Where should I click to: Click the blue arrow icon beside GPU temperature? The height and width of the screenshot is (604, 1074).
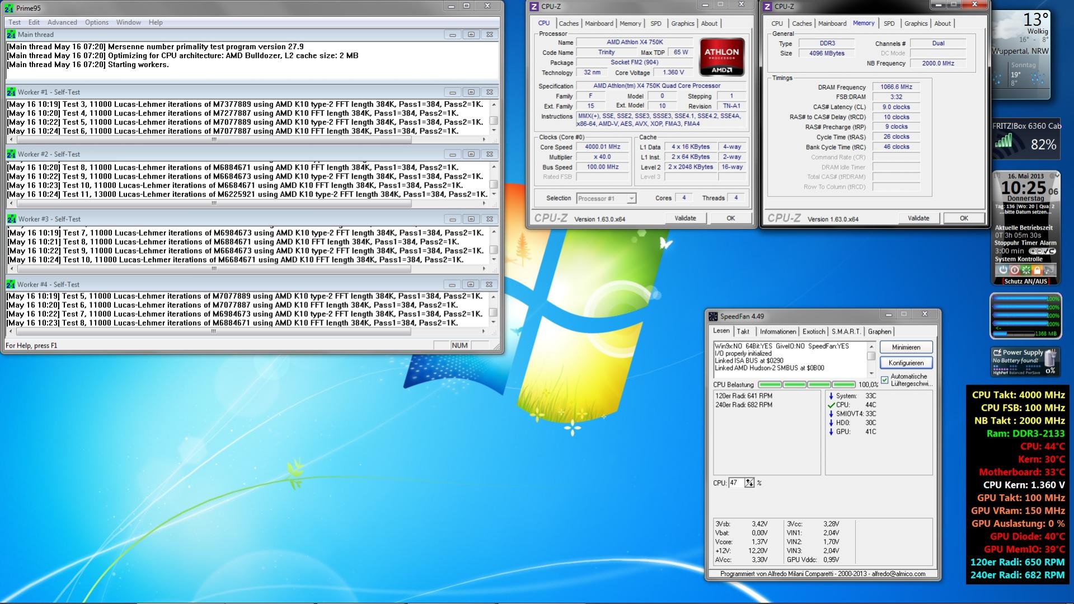click(x=831, y=432)
